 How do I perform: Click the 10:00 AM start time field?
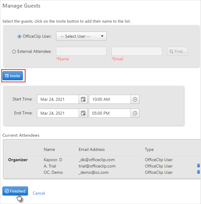[110, 99]
